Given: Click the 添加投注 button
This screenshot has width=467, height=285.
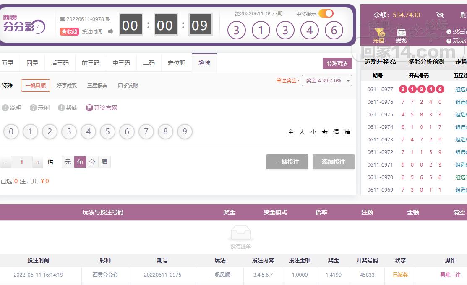Looking at the screenshot, I should click(333, 162).
